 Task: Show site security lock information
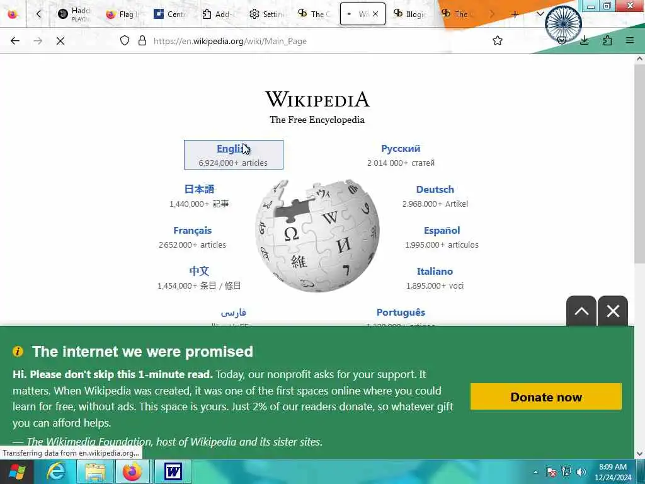(142, 41)
